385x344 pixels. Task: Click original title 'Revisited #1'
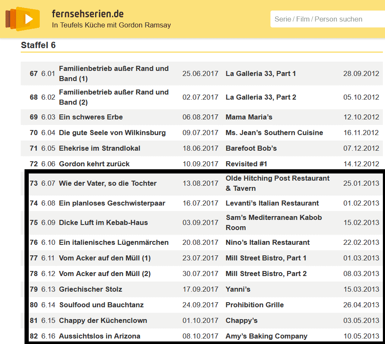(246, 164)
